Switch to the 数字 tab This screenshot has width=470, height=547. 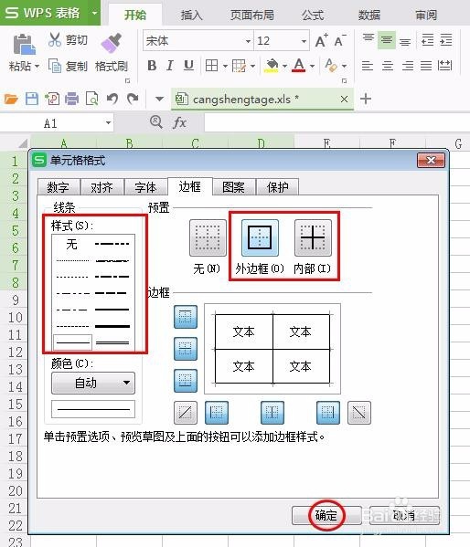click(59, 187)
